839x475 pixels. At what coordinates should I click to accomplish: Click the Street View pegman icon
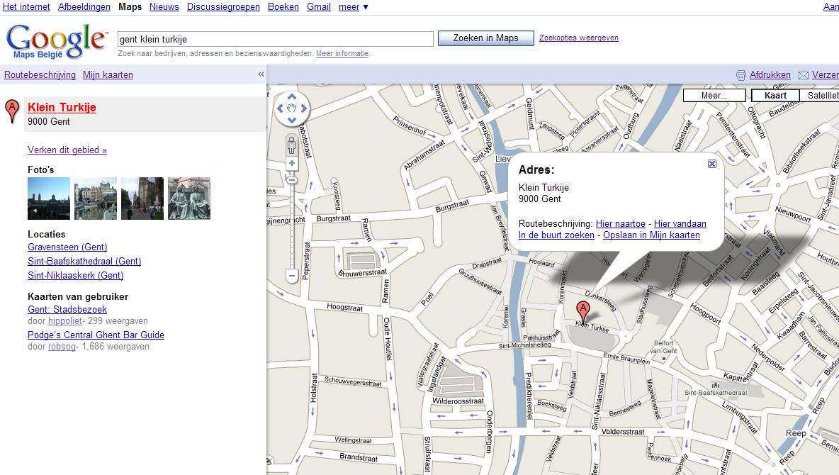tap(291, 146)
